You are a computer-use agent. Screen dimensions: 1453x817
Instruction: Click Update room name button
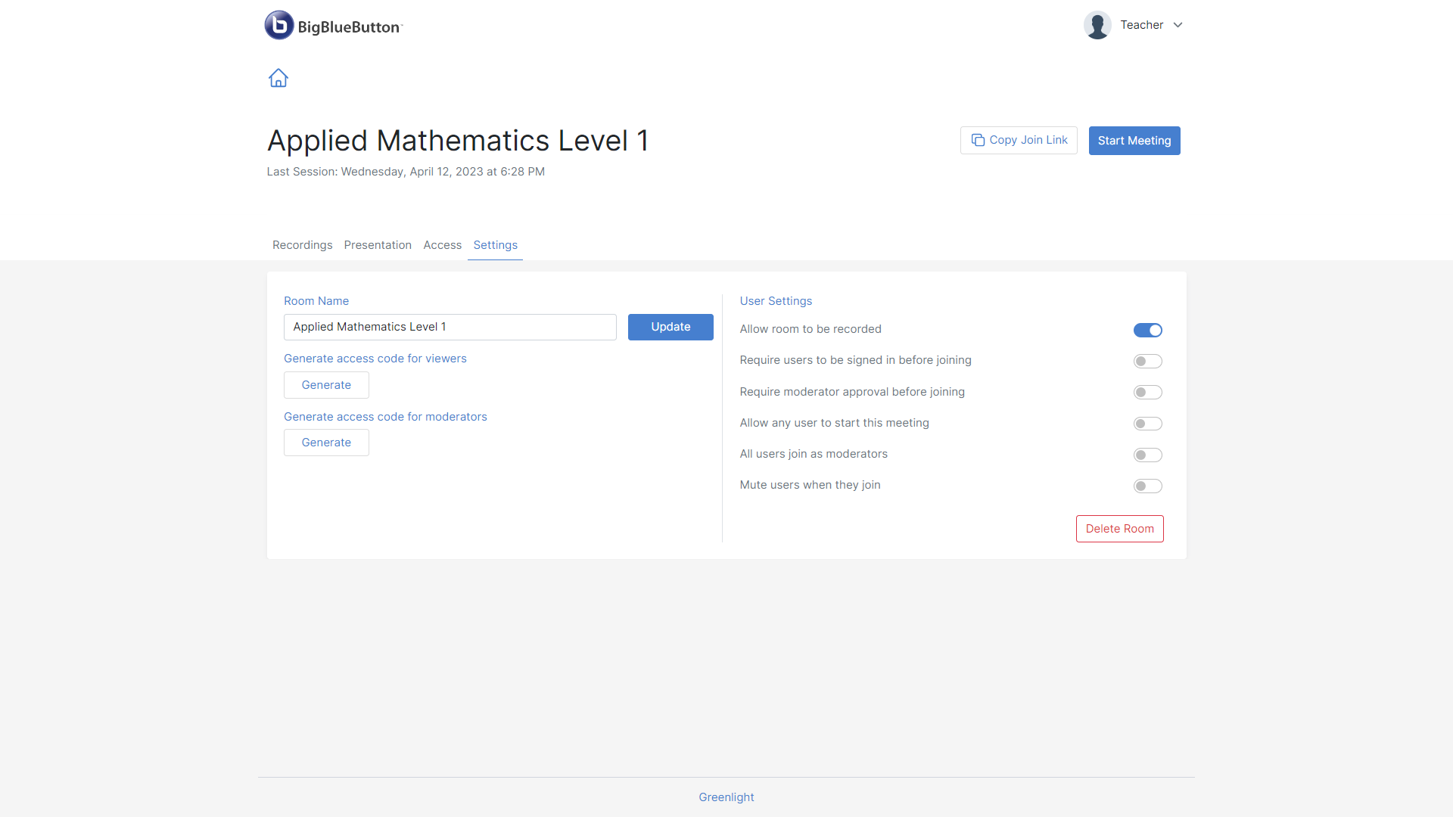[x=670, y=326]
